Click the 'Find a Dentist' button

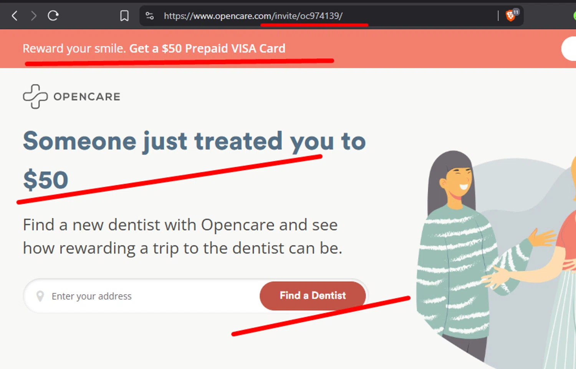[313, 296]
